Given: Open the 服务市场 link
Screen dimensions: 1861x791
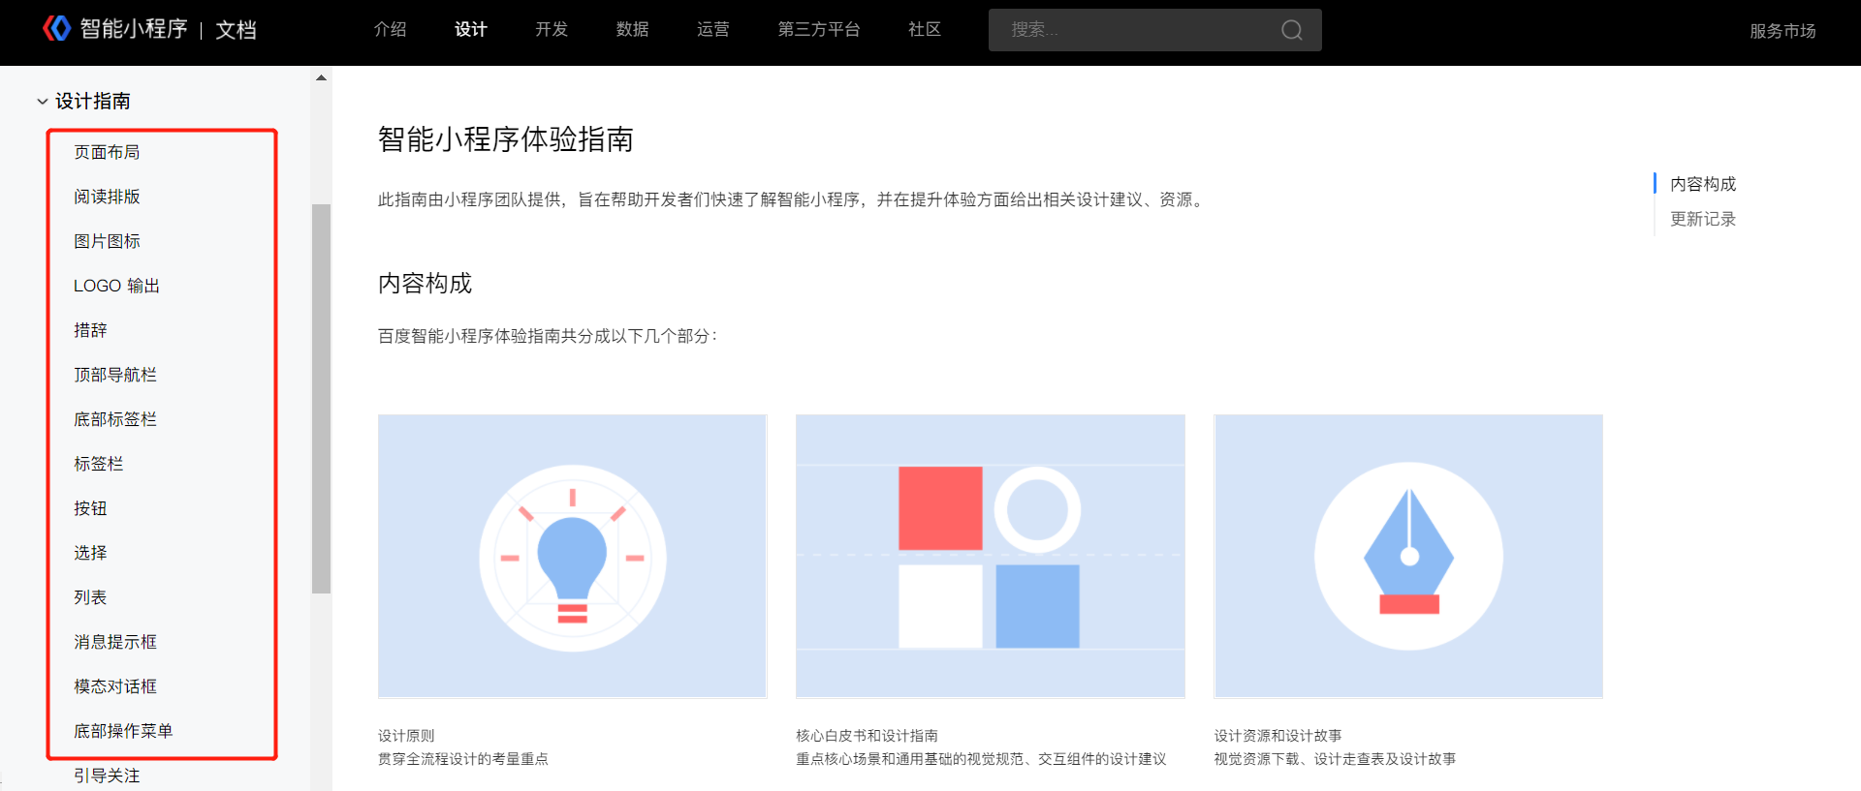Looking at the screenshot, I should 1782,31.
